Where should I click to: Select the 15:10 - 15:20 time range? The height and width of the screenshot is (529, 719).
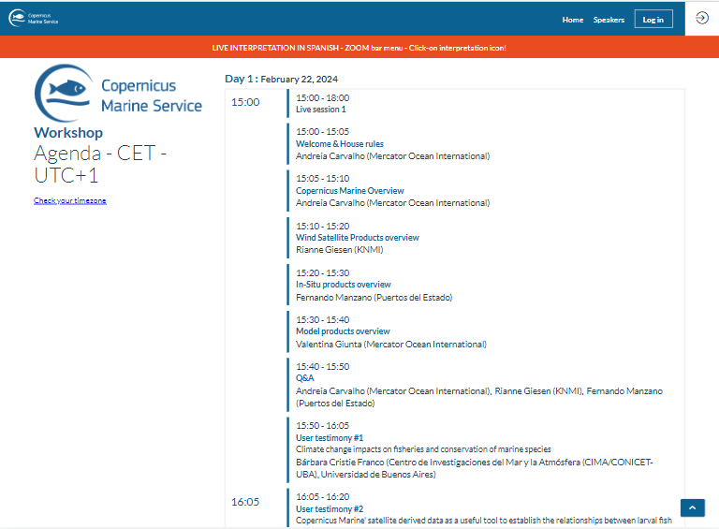coord(322,226)
